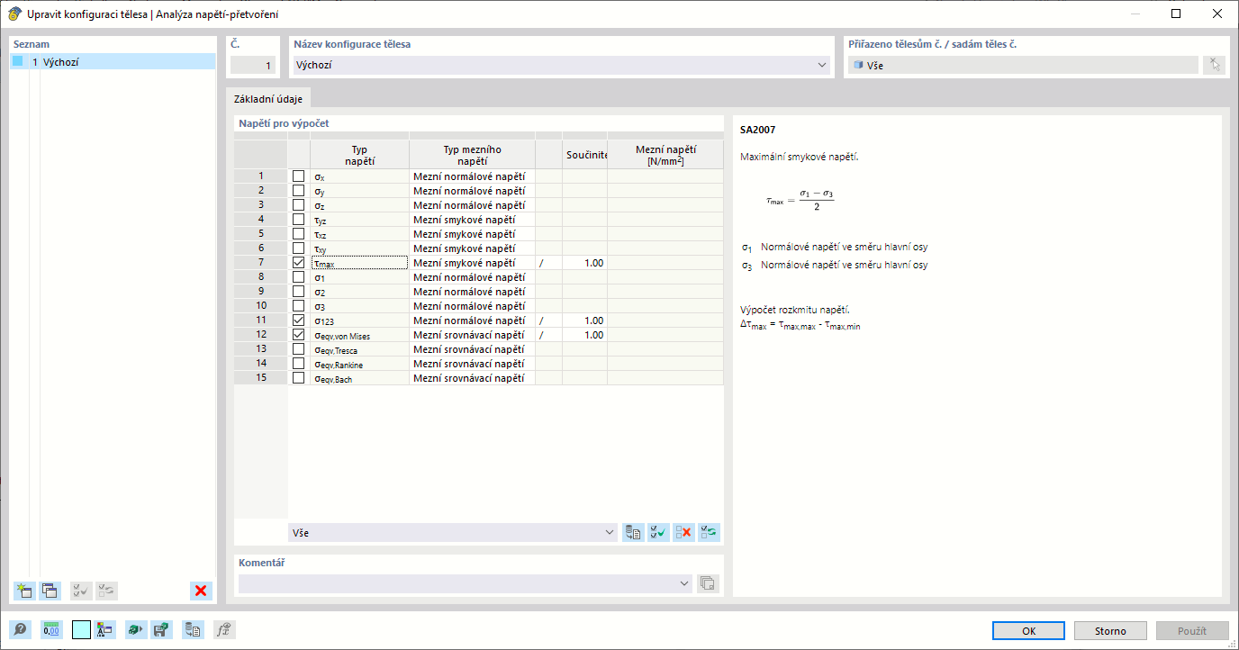This screenshot has height=650, width=1239.
Task: Close the dialog window
Action: click(x=1217, y=14)
